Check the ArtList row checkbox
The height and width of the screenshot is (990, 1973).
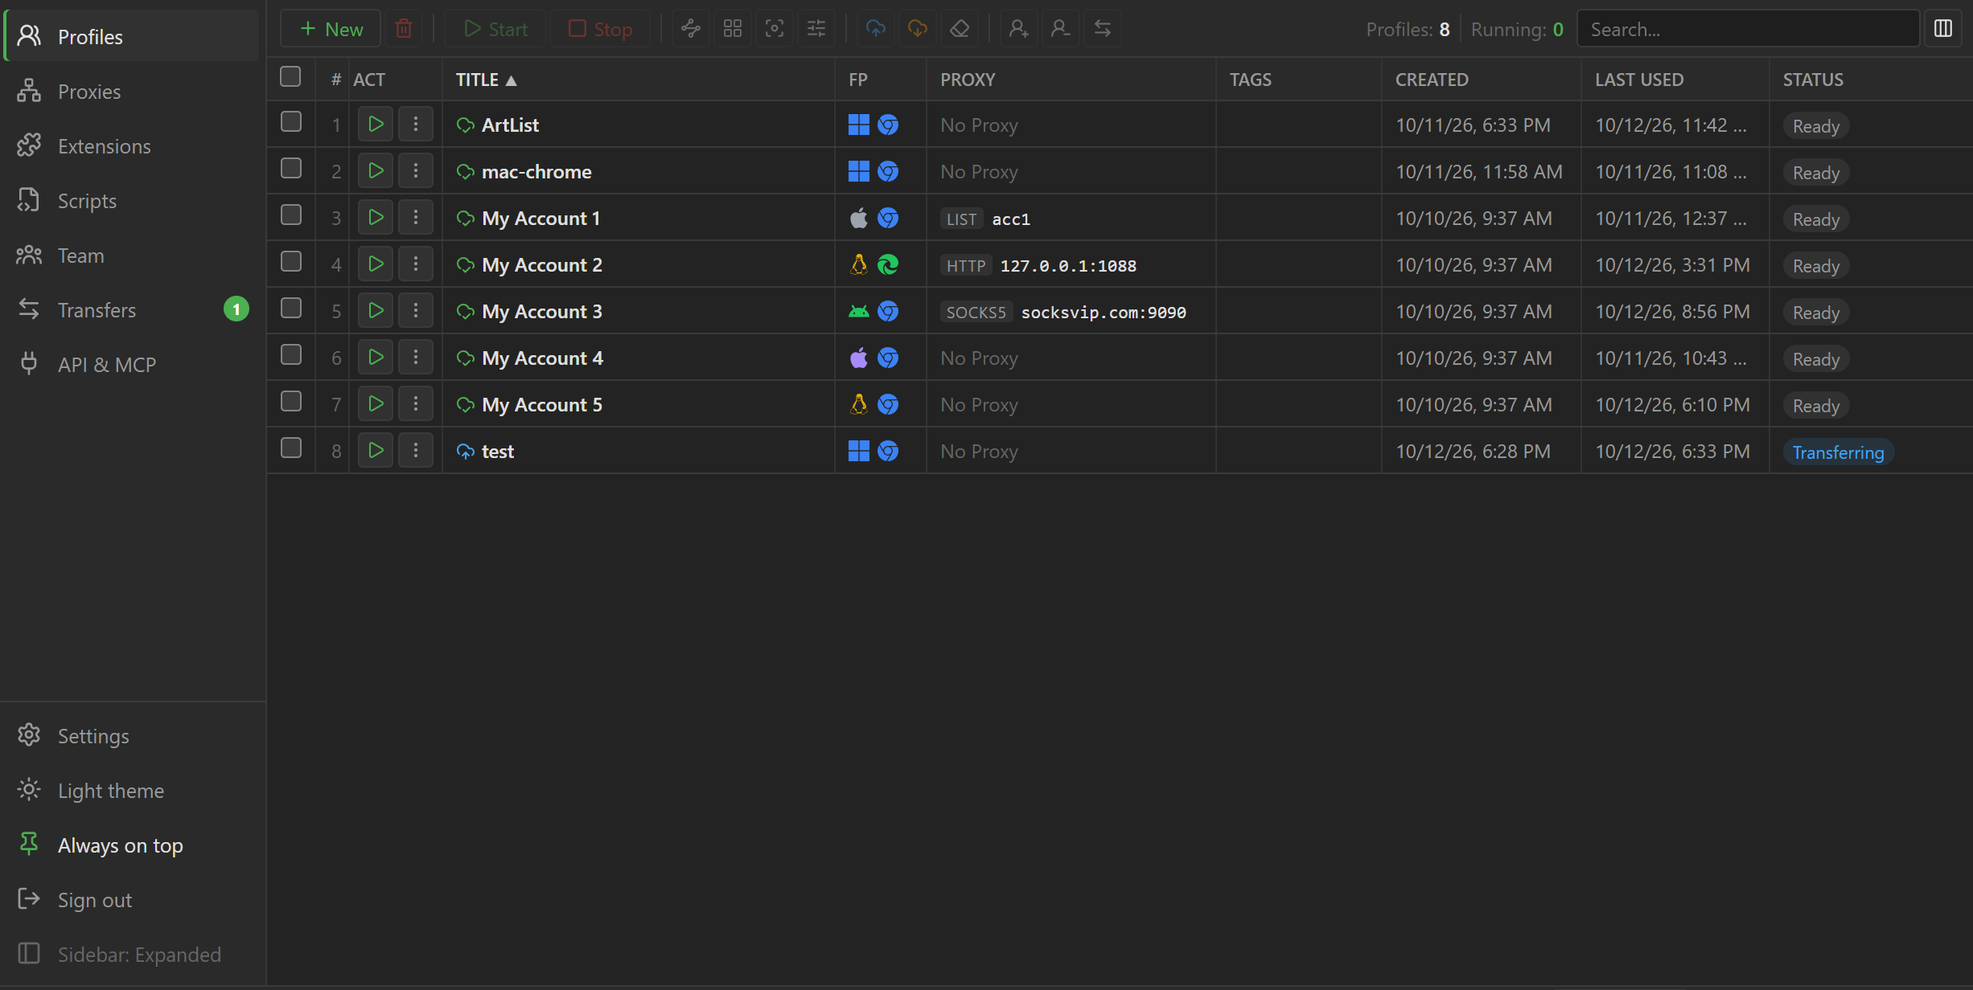[291, 122]
